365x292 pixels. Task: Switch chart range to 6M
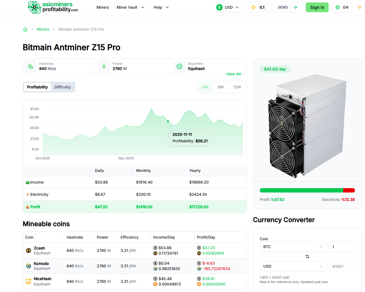tap(221, 87)
